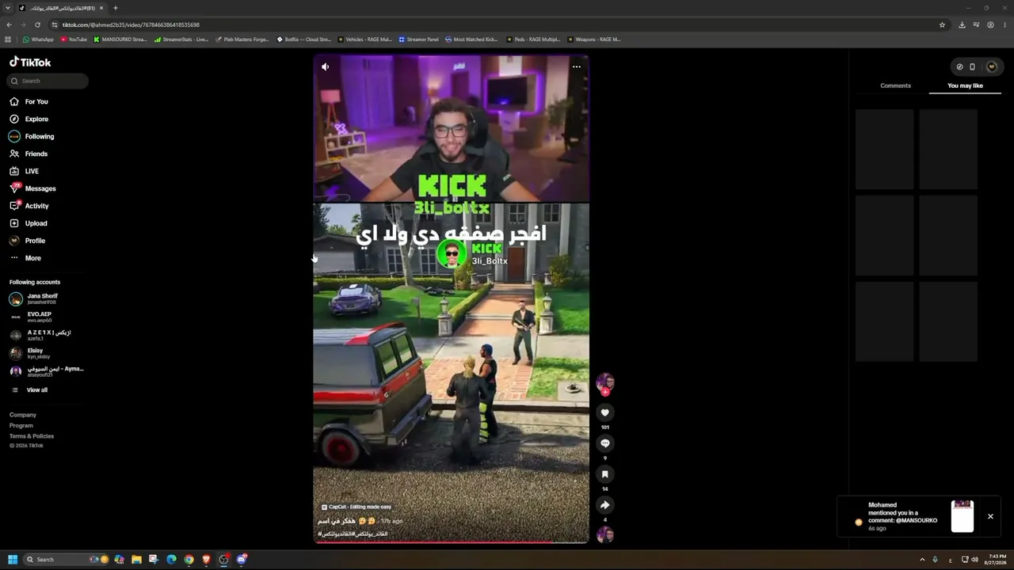Switch to the Comments tab
Screen dimensions: 1014x570
(x=895, y=85)
